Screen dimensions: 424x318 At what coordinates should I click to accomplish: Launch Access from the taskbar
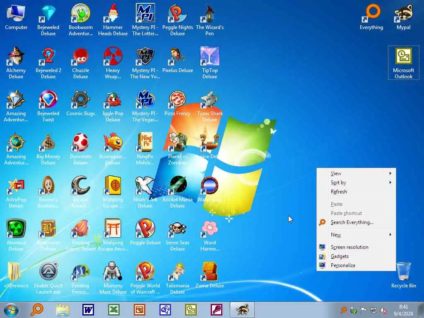(x=216, y=310)
